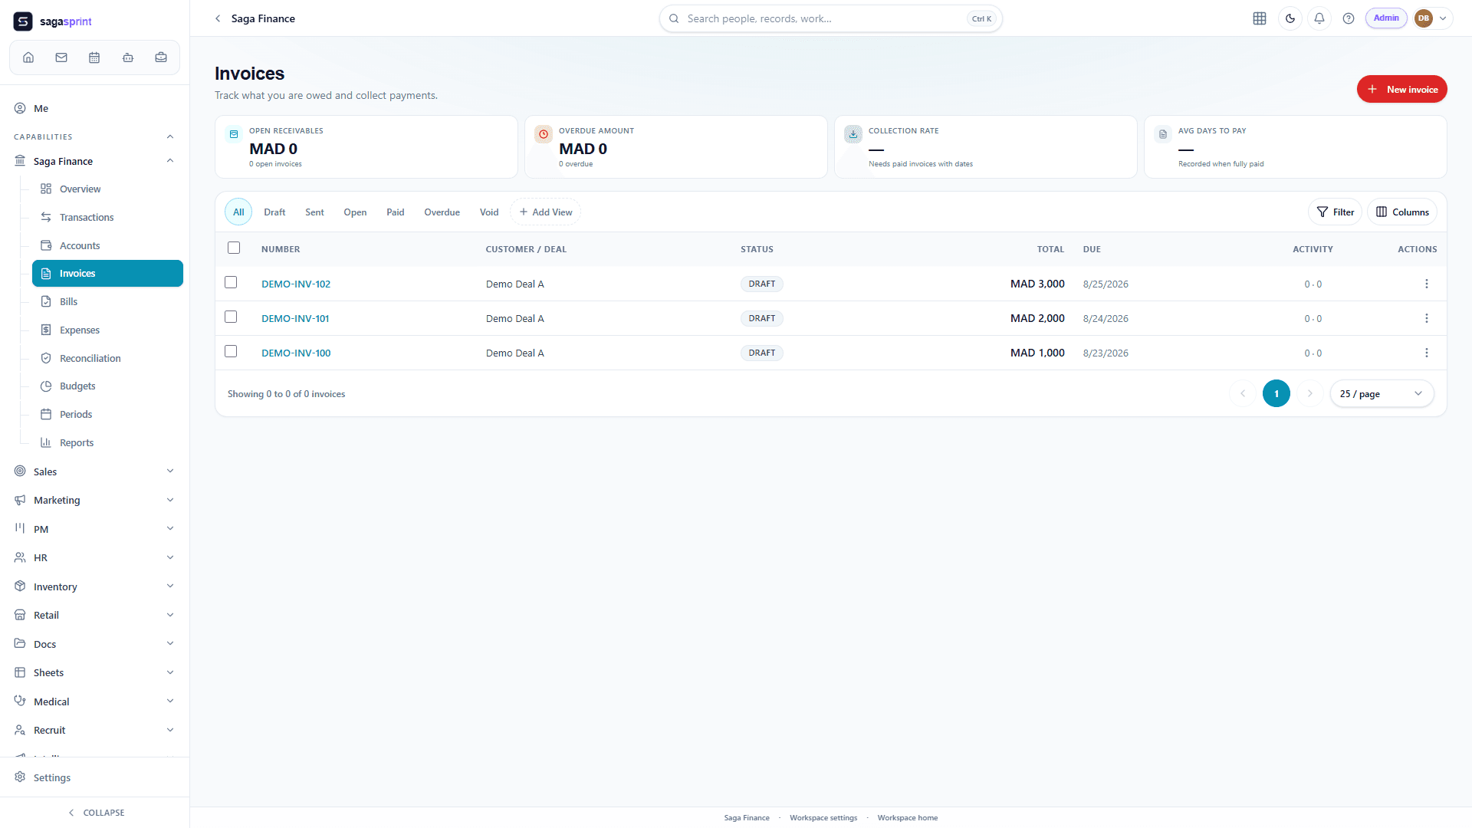Open Workspace settings footer link
Image resolution: width=1472 pixels, height=828 pixels.
[823, 818]
